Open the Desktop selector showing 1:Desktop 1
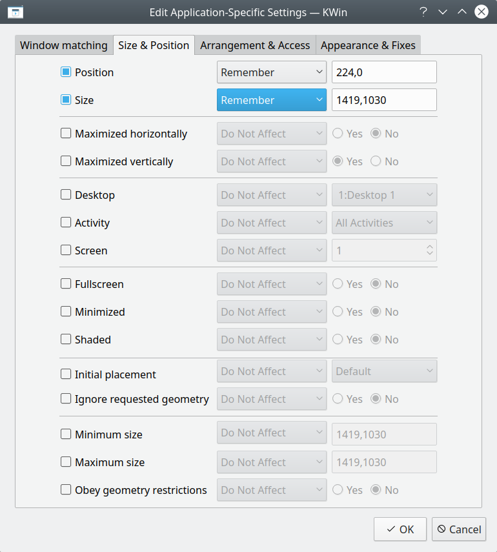 (384, 195)
